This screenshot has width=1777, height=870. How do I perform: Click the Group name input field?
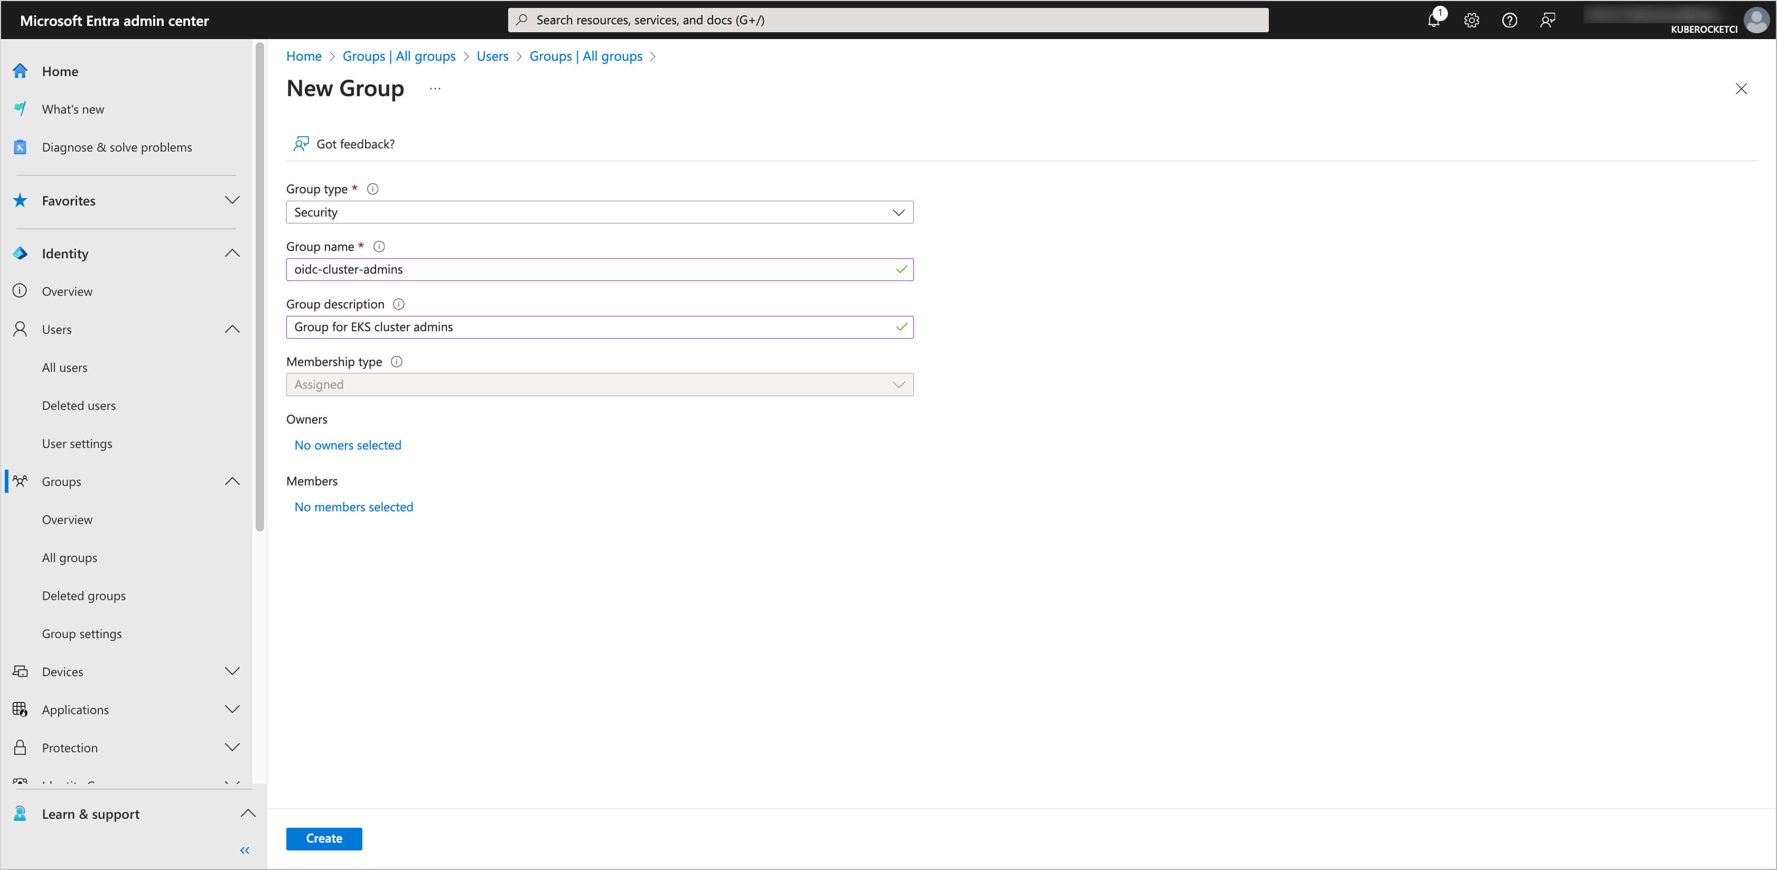coord(590,270)
